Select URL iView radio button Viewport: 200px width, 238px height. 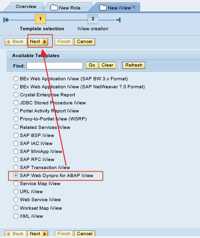[16, 191]
